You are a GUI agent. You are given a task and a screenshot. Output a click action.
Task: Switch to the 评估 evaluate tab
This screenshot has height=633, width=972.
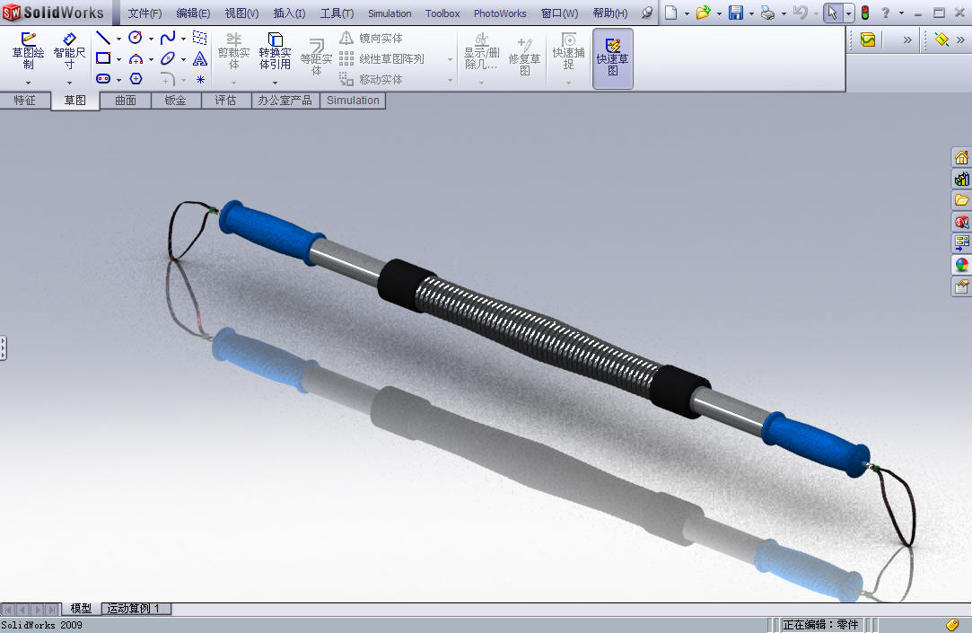coord(225,101)
